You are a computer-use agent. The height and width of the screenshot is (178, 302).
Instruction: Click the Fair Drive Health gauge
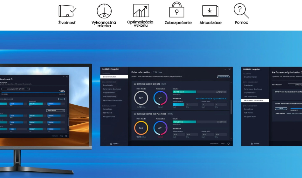pyautogui.click(x=141, y=128)
